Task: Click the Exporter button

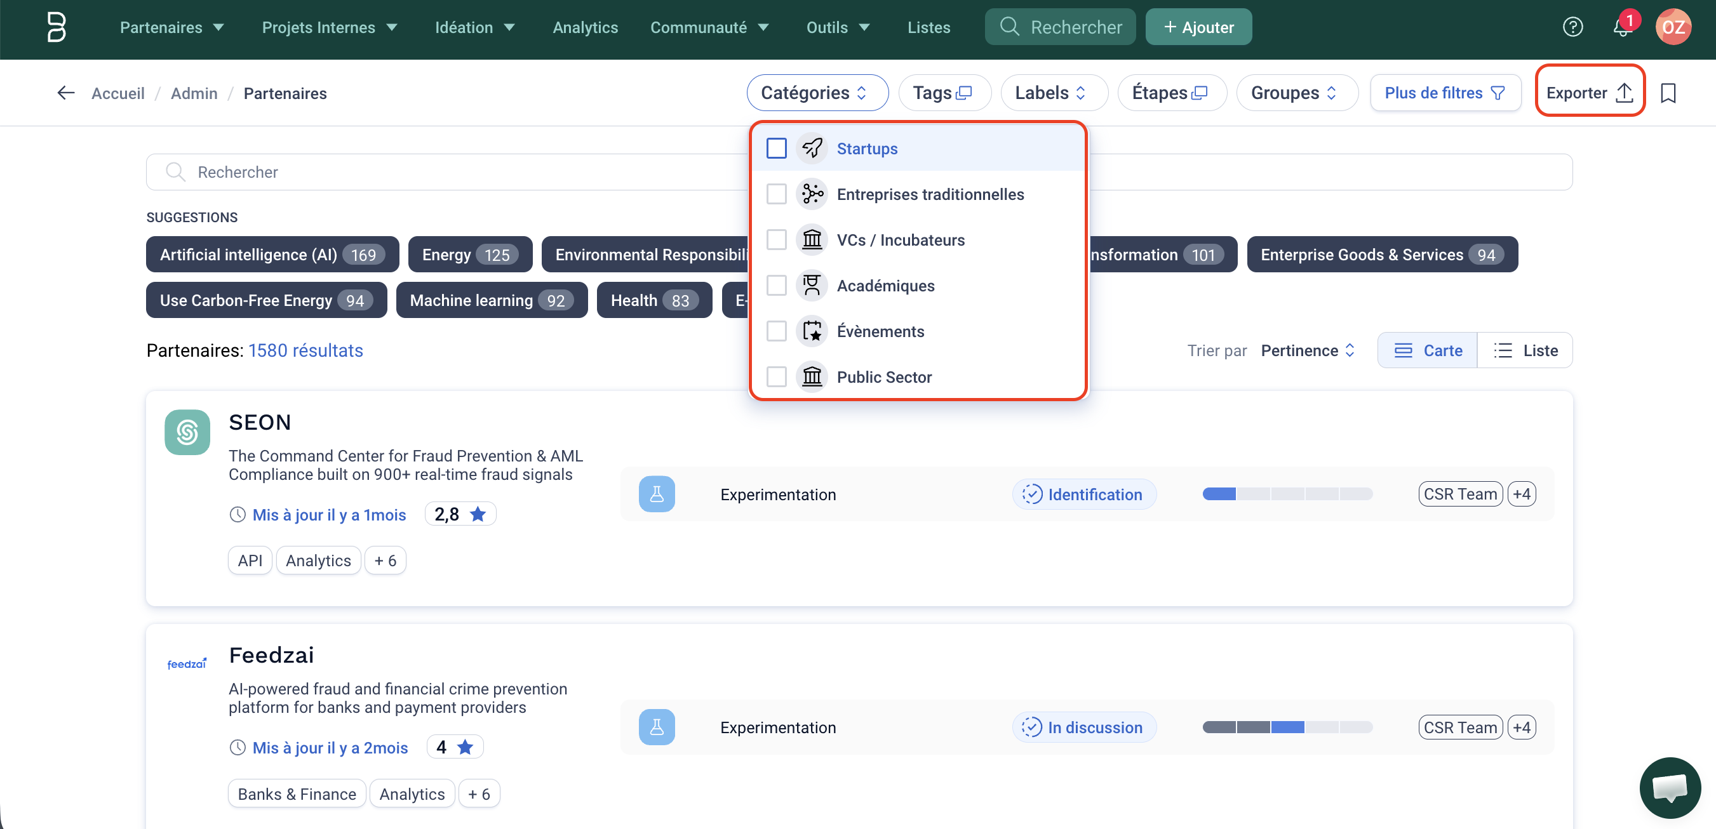Action: click(x=1590, y=93)
